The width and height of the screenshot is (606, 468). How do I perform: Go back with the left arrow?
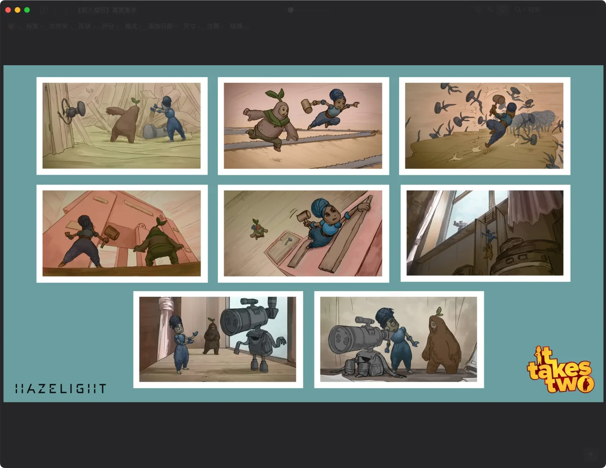[x=55, y=10]
